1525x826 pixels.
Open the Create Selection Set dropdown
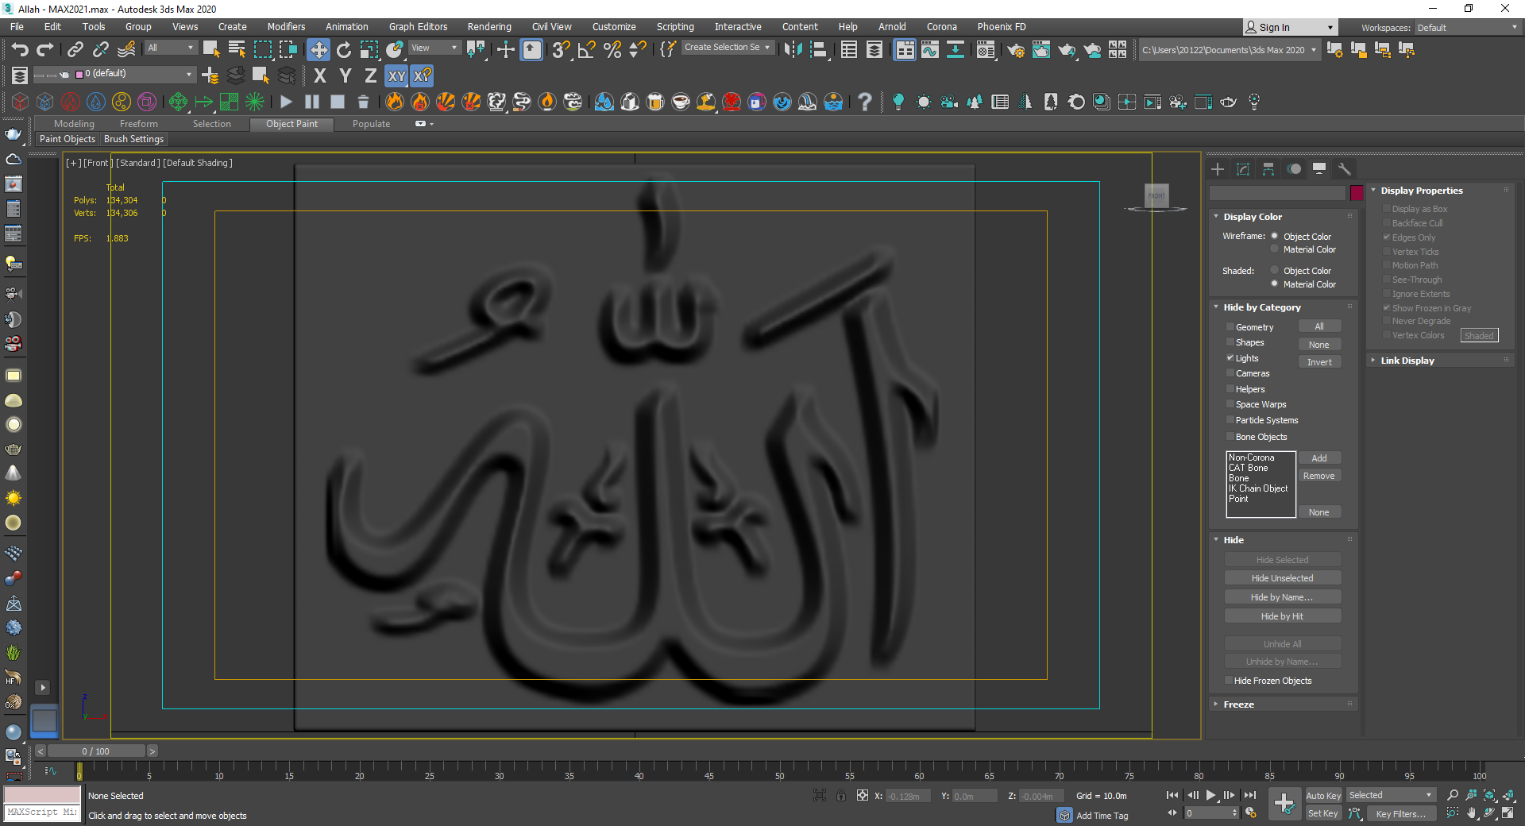point(727,48)
